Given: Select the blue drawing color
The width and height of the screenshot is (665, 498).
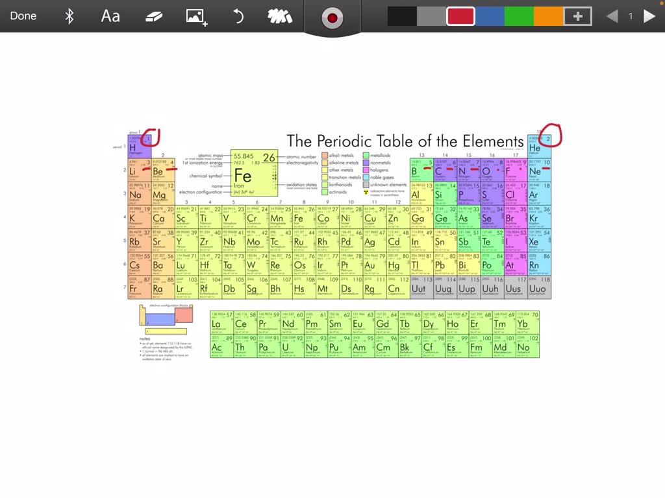Looking at the screenshot, I should [x=489, y=16].
